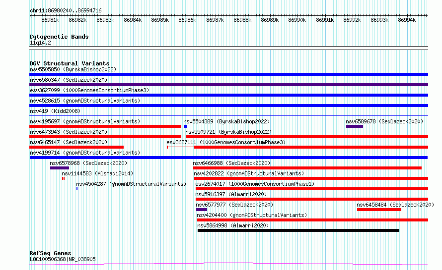This screenshot has width=442, height=270.
Task: Click the short purple bar under nsv6577977
Action: click(202, 210)
